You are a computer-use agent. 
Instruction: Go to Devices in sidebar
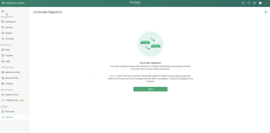(x=9, y=28)
